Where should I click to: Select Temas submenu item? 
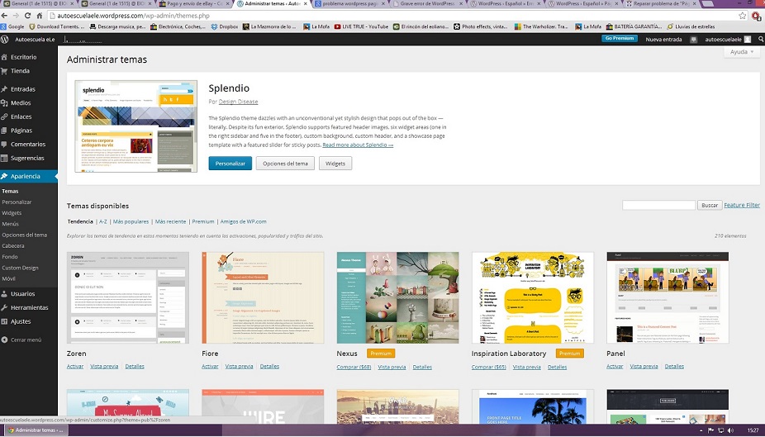10,191
